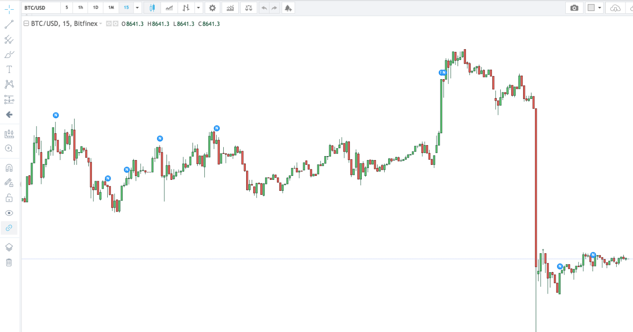Viewport: 633px width, 332px height.
Task: Open the indicators button
Action: (230, 7)
